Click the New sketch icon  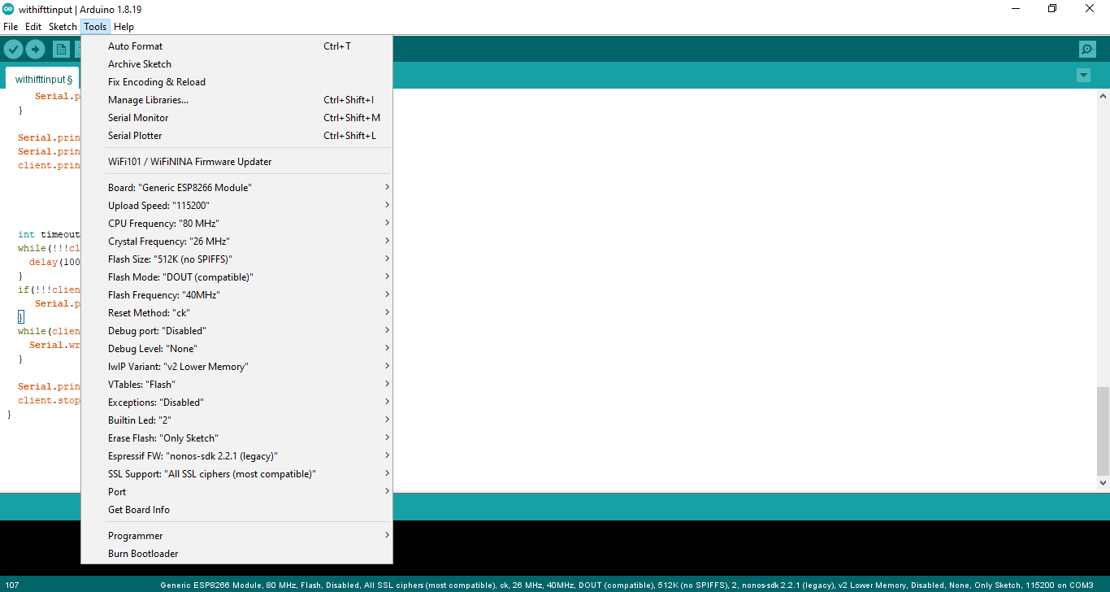pos(61,49)
